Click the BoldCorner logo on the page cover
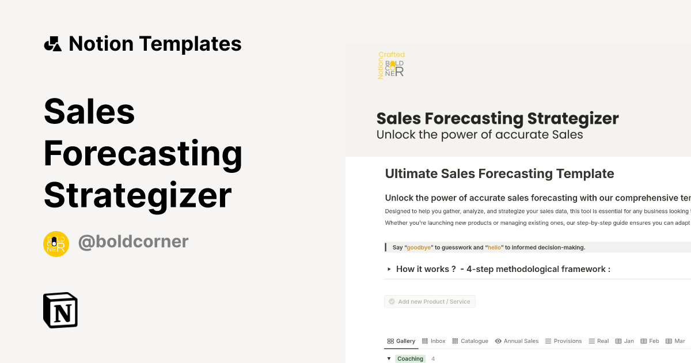Screen dimensions: 691x363 coord(392,65)
